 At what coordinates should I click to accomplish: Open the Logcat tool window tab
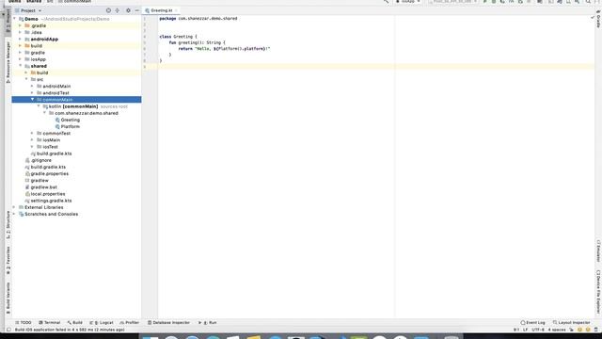[x=102, y=322]
